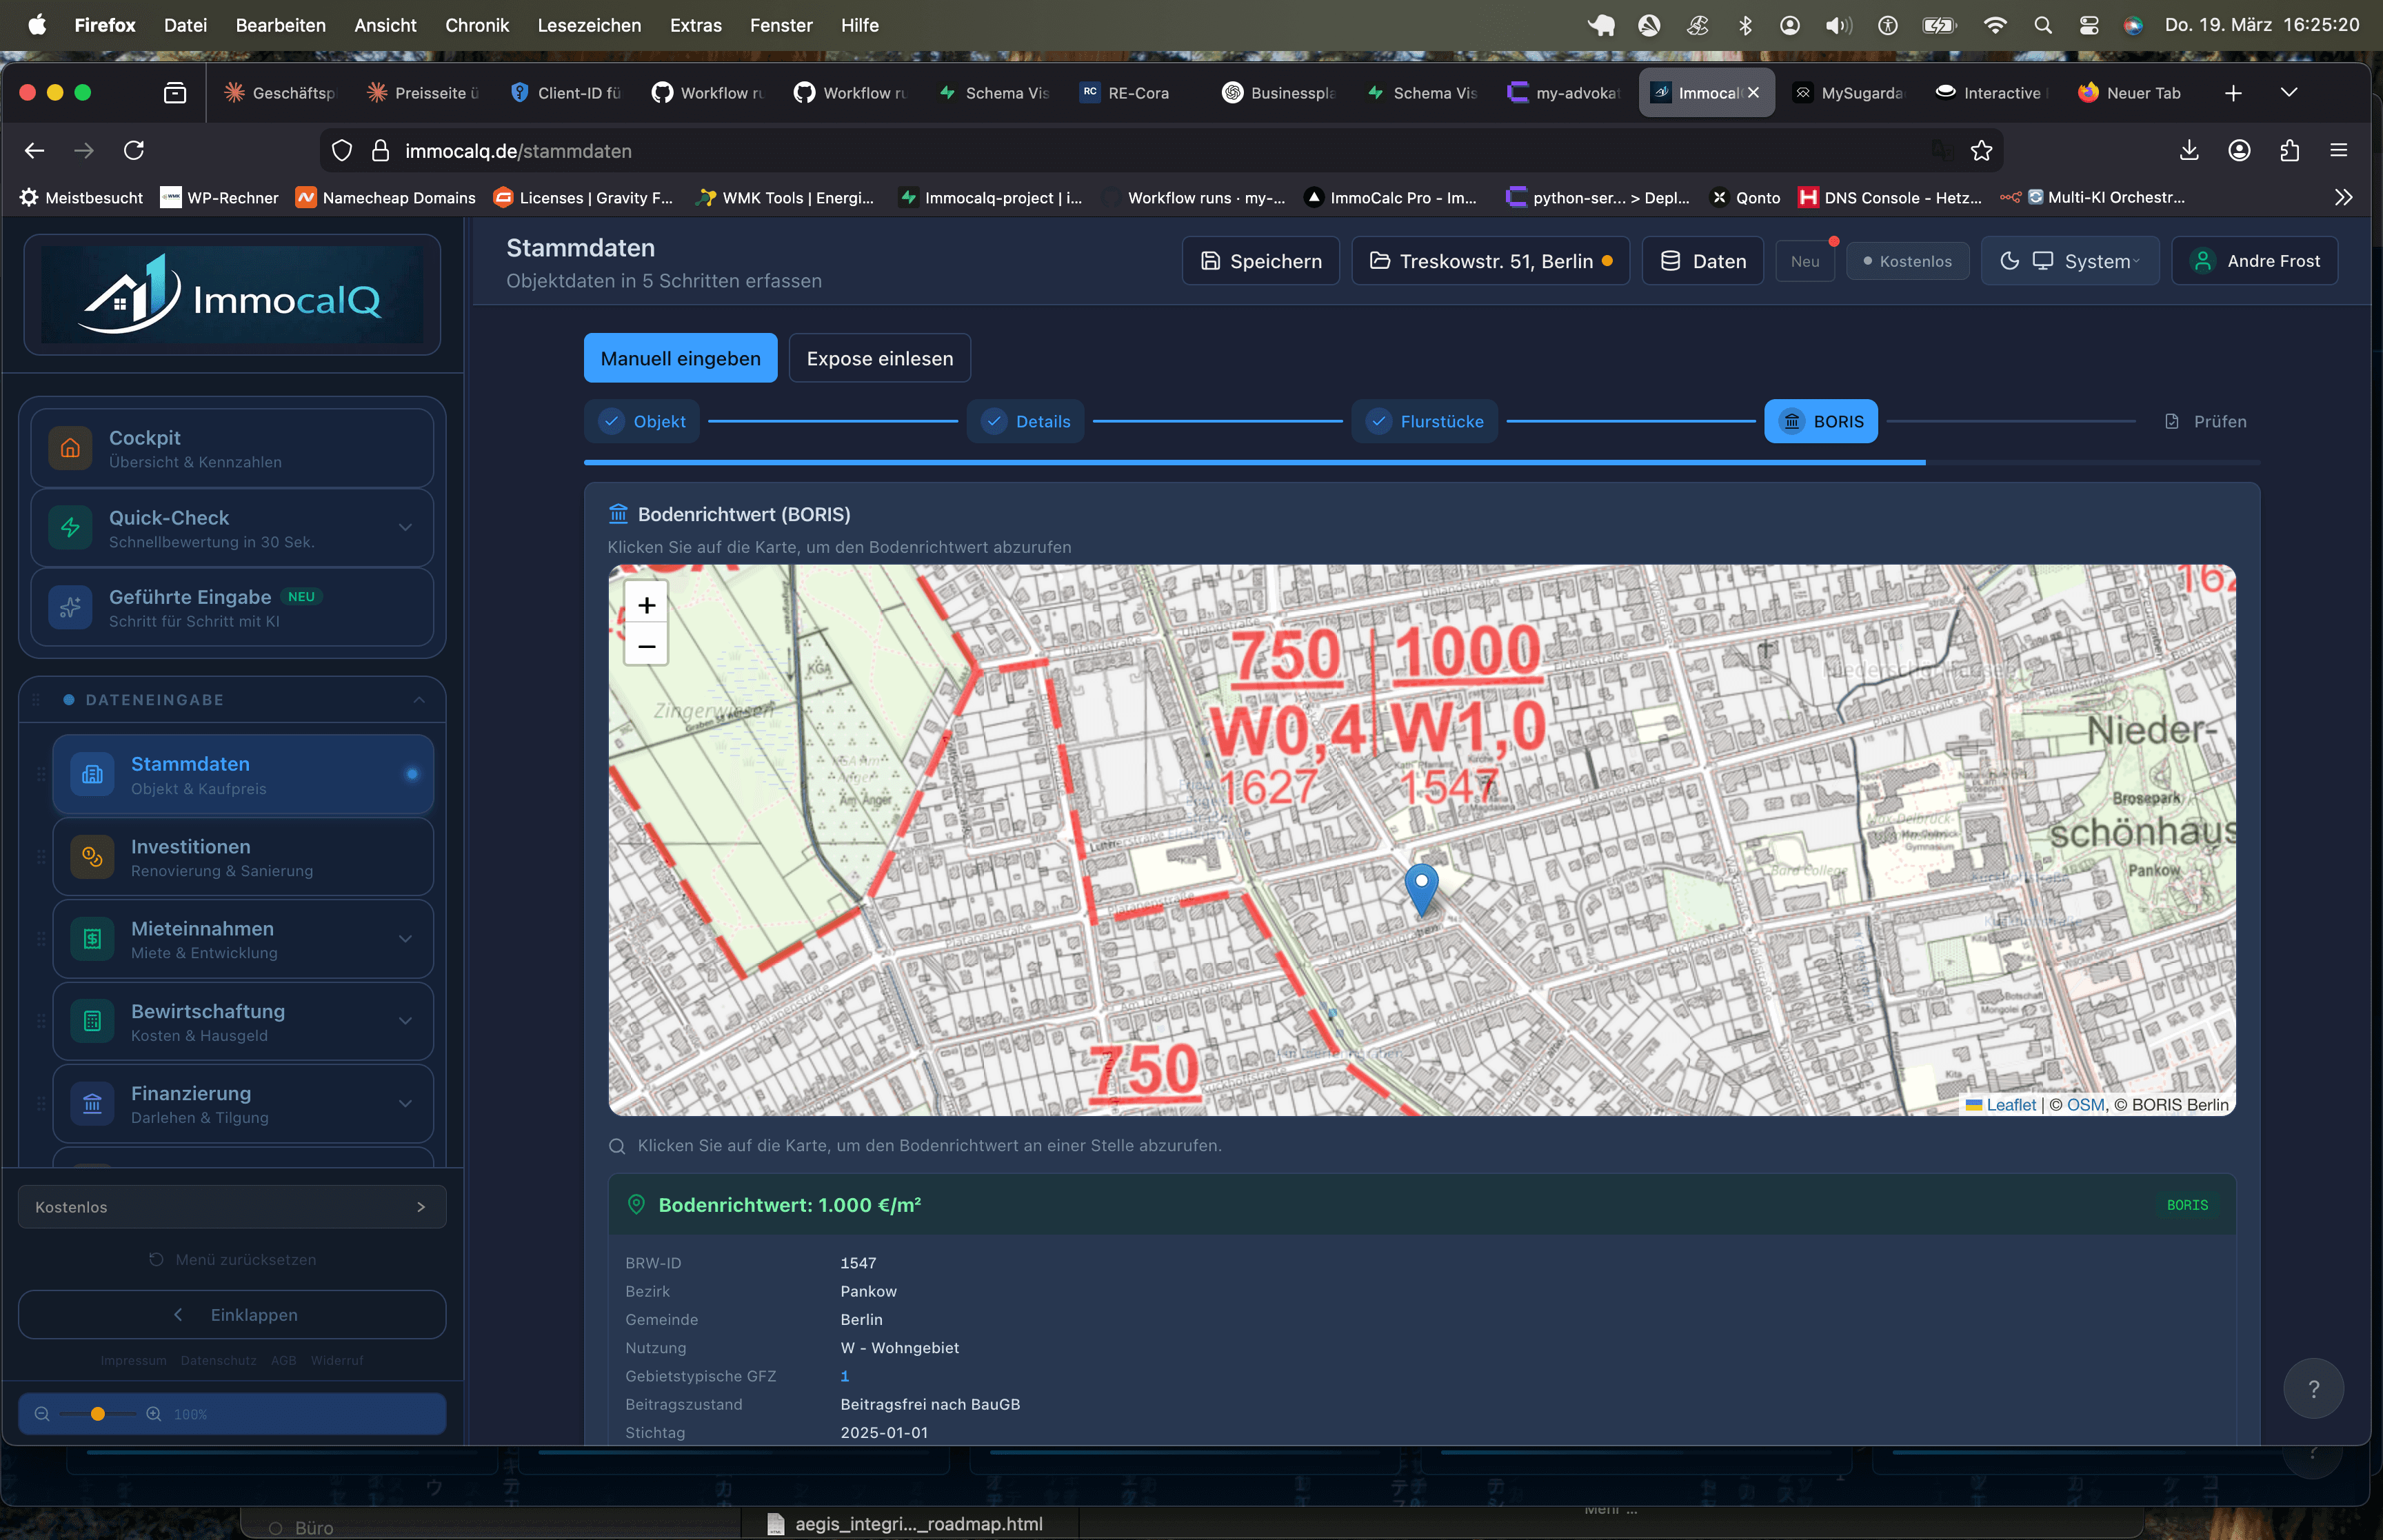Open Treskowstr. 51, Berlin project button
Screen dimensions: 2383x1540
click(x=1490, y=261)
